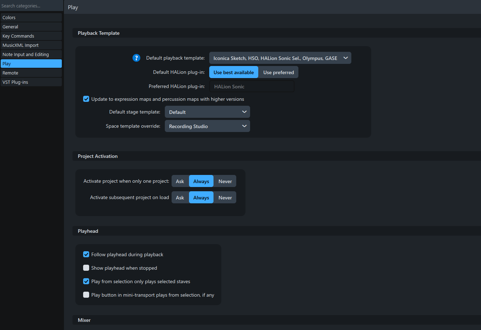Expand the Default stage template dropdown
The width and height of the screenshot is (481, 330).
207,112
